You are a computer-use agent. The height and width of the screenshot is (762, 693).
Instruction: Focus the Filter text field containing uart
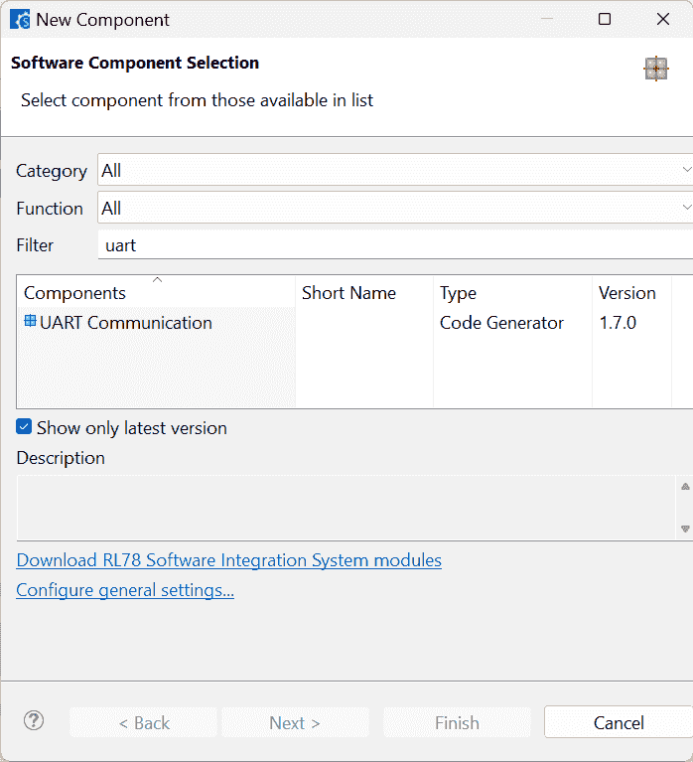[x=395, y=244]
